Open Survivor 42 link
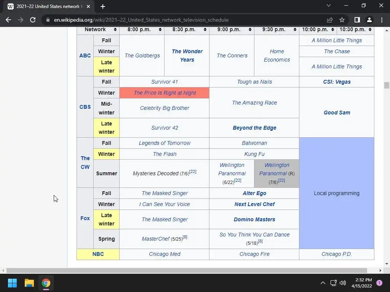 tap(165, 128)
